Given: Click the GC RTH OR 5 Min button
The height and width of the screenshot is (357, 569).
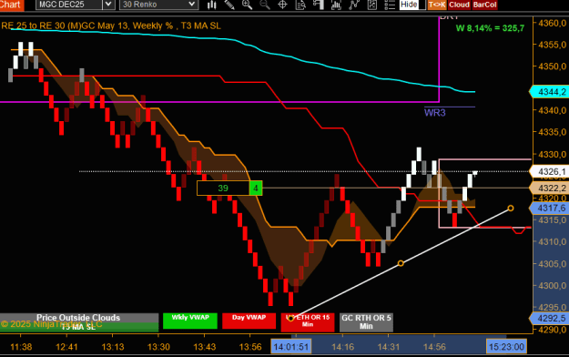Looking at the screenshot, I should [366, 322].
